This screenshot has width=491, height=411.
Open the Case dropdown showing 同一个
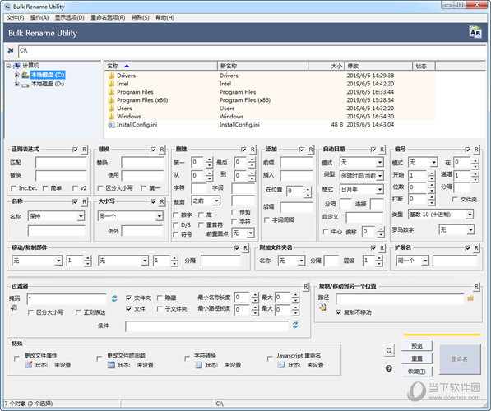pos(130,216)
